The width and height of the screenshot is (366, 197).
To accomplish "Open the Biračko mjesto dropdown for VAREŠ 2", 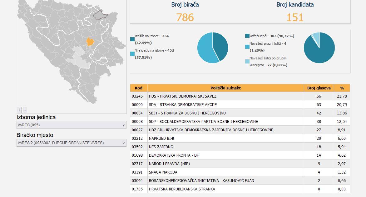I will tap(72, 143).
